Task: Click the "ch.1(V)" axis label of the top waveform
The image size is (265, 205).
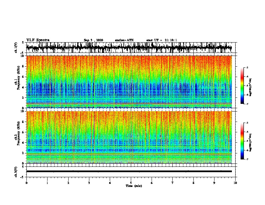Action: (16, 47)
